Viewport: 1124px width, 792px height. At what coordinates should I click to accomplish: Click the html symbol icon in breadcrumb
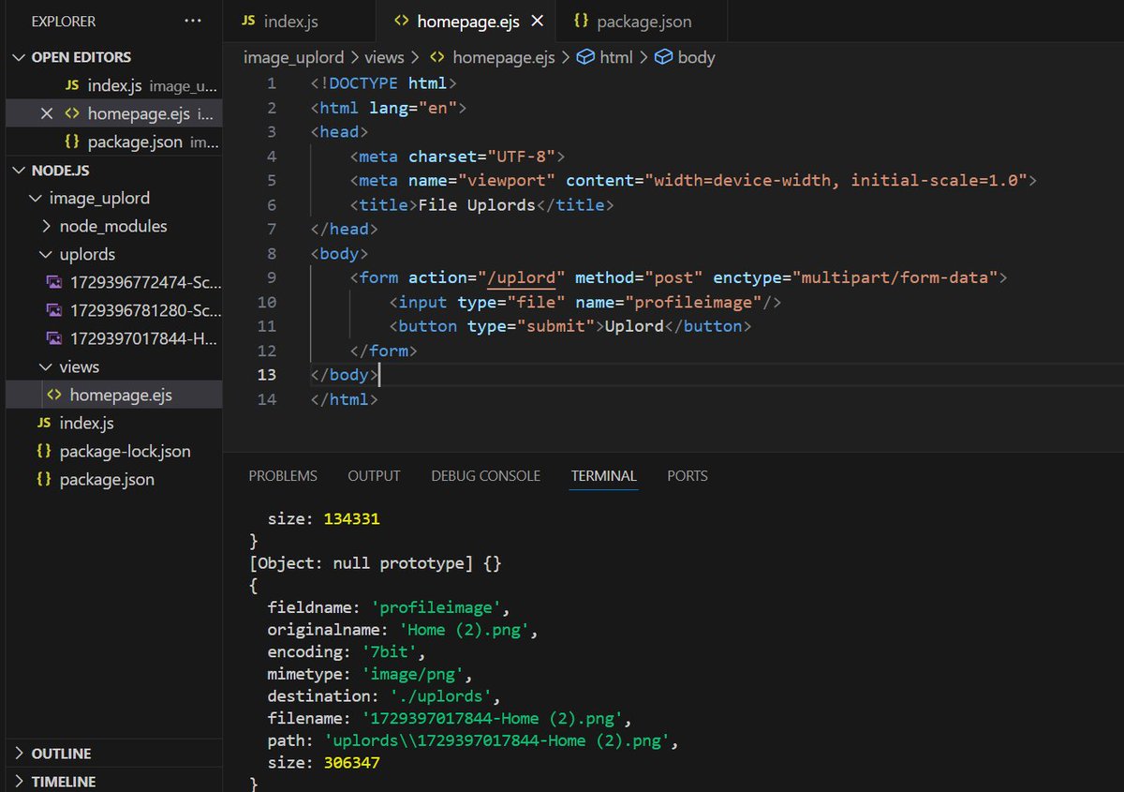tap(585, 57)
